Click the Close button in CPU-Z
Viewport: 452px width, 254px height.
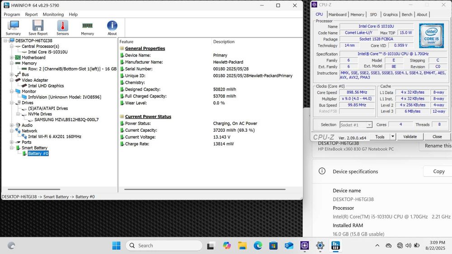pyautogui.click(x=437, y=137)
